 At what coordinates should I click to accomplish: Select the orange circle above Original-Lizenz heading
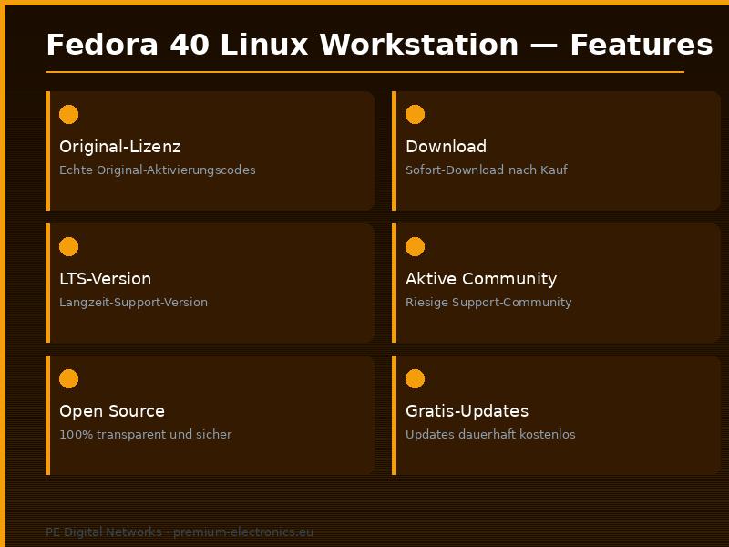[x=68, y=114]
